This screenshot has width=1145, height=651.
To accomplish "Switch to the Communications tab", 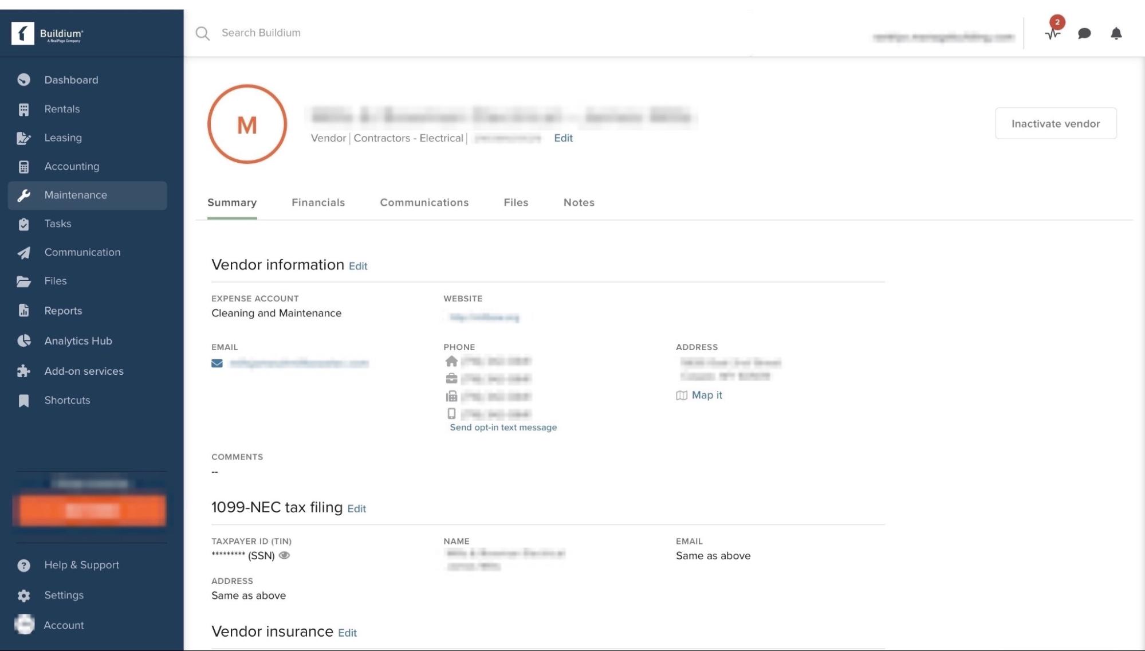I will (x=424, y=202).
